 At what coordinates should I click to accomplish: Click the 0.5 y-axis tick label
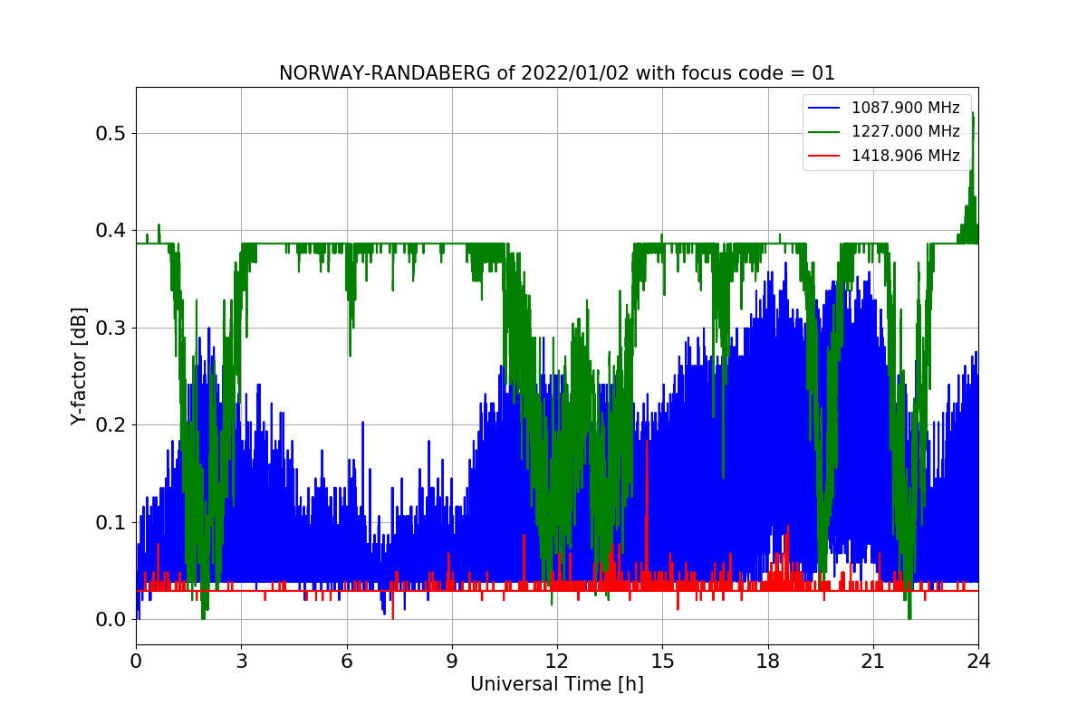pos(111,134)
